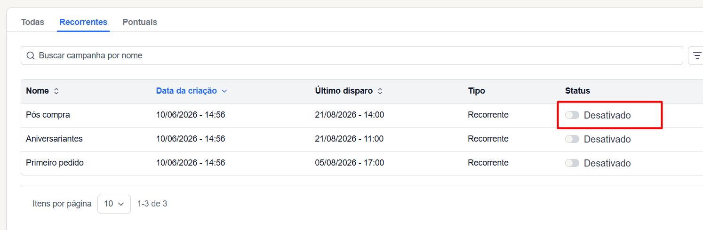Enable the Primeiro pedido campaign toggle
The height and width of the screenshot is (230, 703).
click(572, 163)
